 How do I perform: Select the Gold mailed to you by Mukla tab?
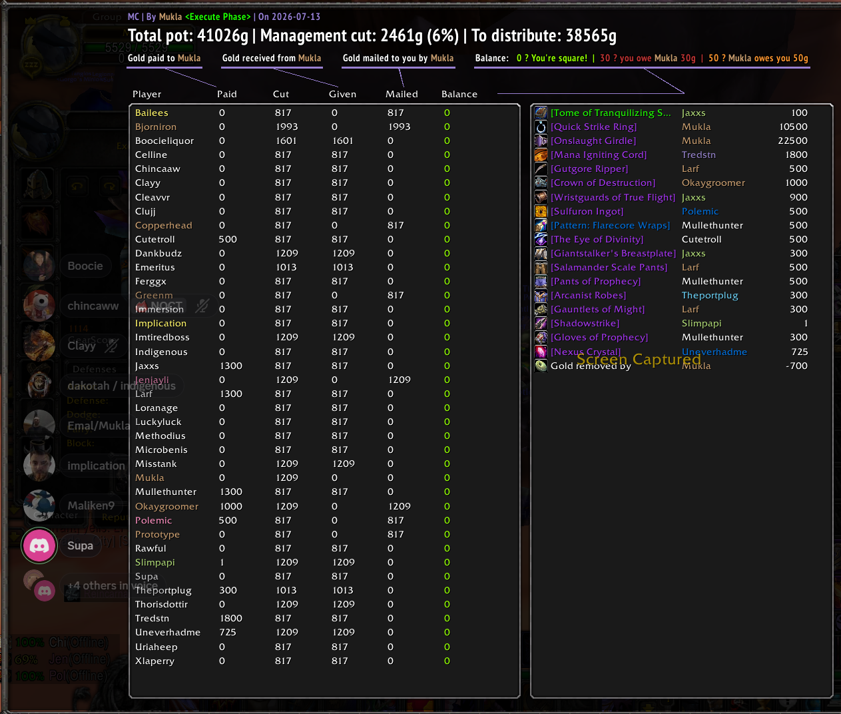coord(398,59)
